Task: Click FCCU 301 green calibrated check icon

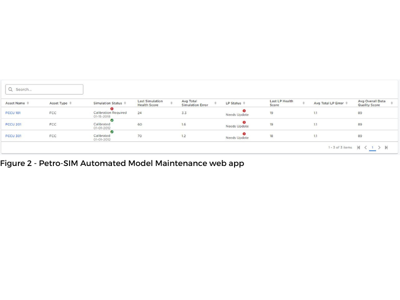Action: pos(111,131)
